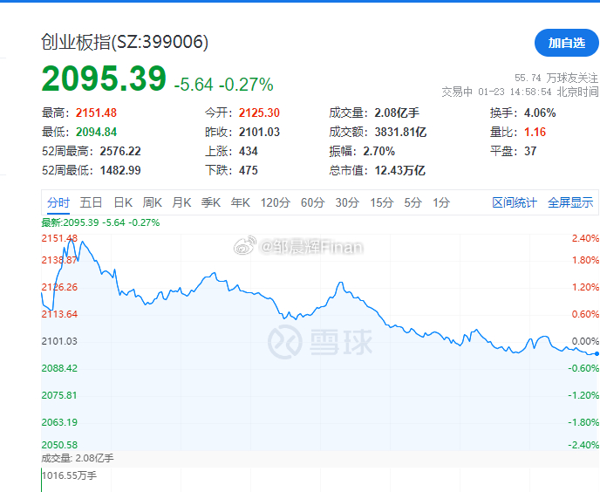
Task: Click right axis label 0.00%
Action: coord(585,341)
